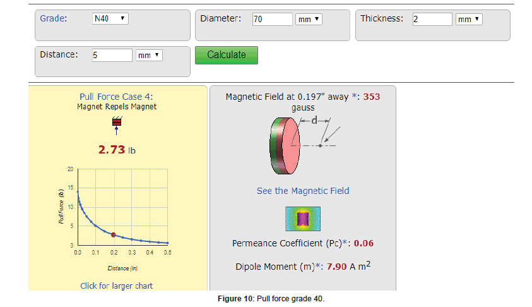
Task: Click the Diameter input field
Action: click(x=272, y=20)
